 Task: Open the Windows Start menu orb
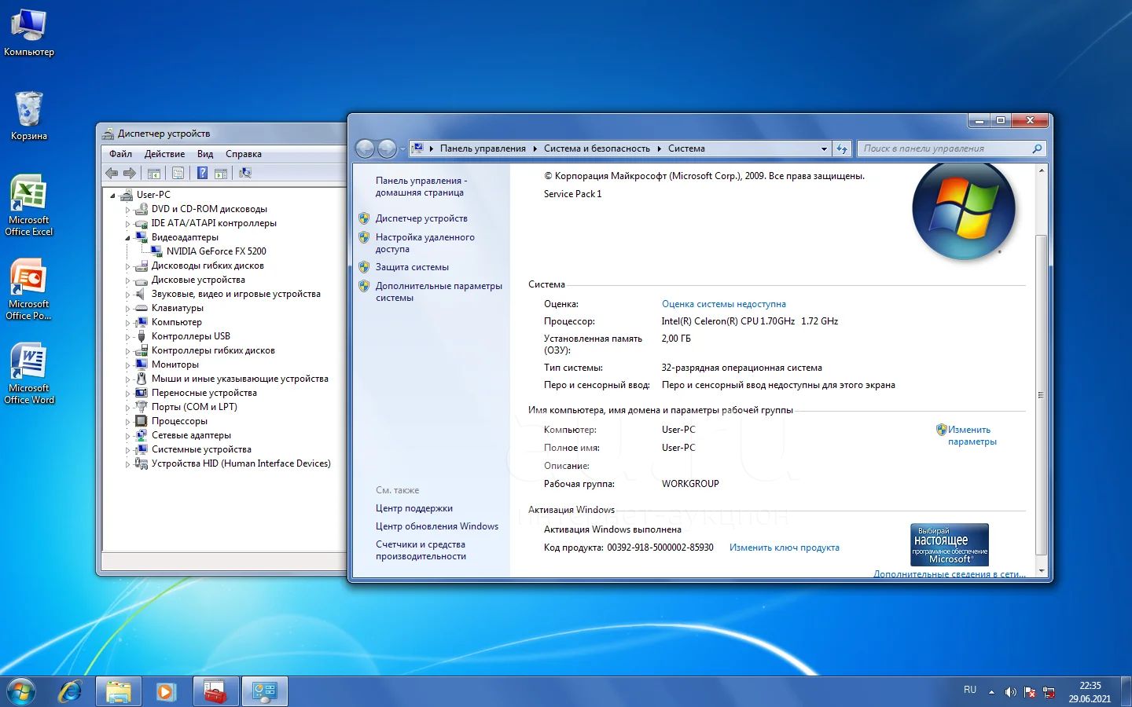21,691
